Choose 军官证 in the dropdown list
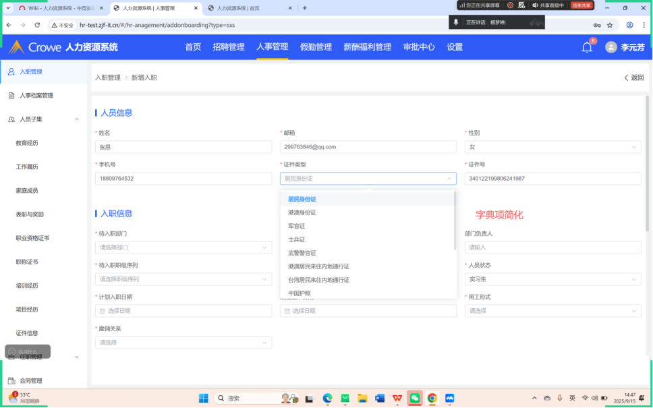 click(x=297, y=226)
